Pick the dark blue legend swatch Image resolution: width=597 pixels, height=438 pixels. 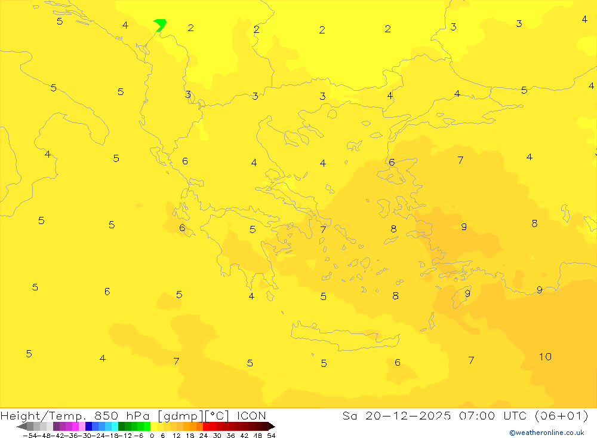click(x=88, y=426)
